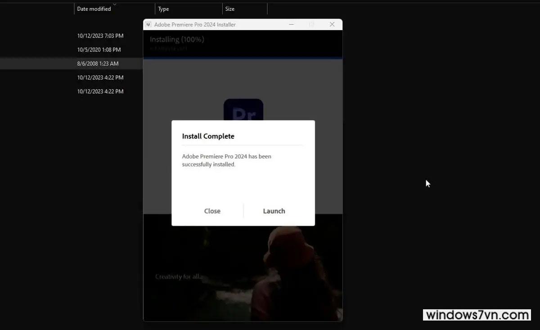Select the first file modified 10/12/2023 4:22 PM
Viewport: 540px width, 330px height.
[x=100, y=77]
